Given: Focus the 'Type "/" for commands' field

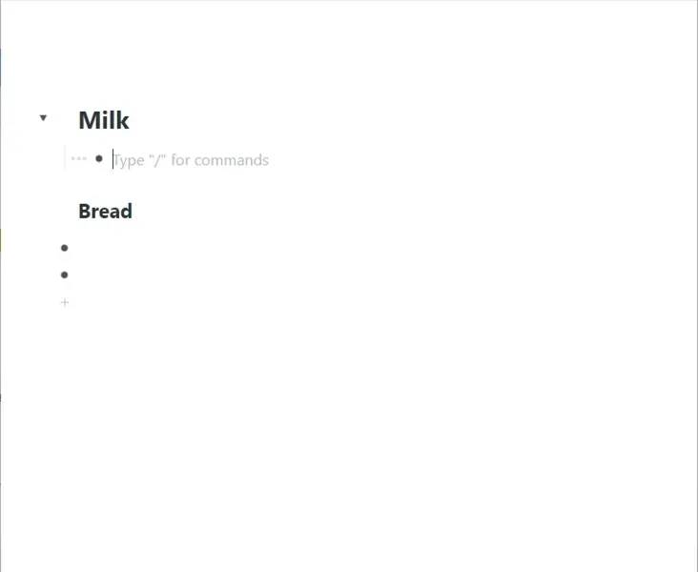Looking at the screenshot, I should click(x=191, y=160).
